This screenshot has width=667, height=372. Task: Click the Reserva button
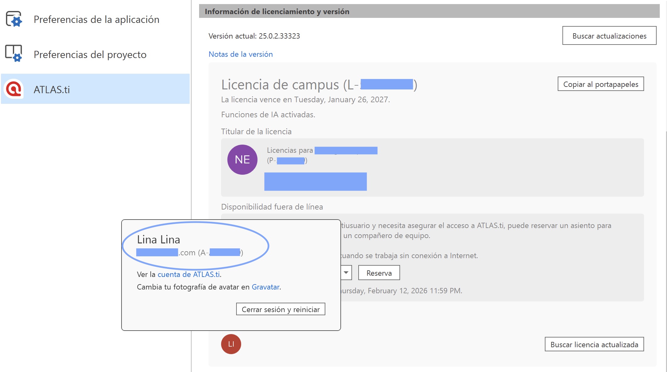click(x=379, y=273)
